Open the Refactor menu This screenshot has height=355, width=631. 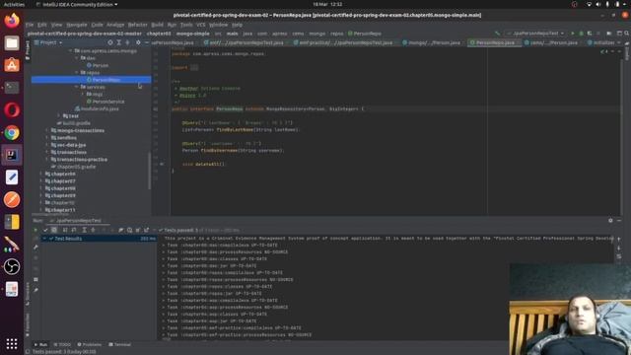point(138,25)
